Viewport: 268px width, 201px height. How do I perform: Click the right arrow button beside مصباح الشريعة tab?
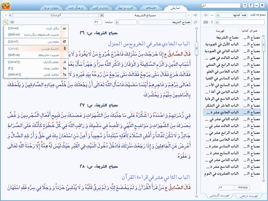coord(195,15)
